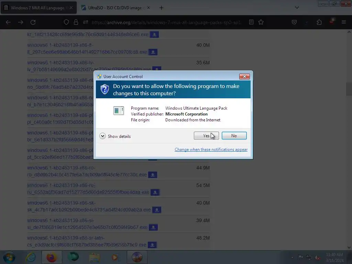Click the page scrollbar up arrow

pos(349,32)
